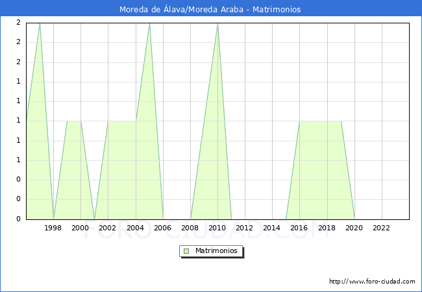Click the 2002 x-axis label
The width and height of the screenshot is (422, 292).
(107, 228)
